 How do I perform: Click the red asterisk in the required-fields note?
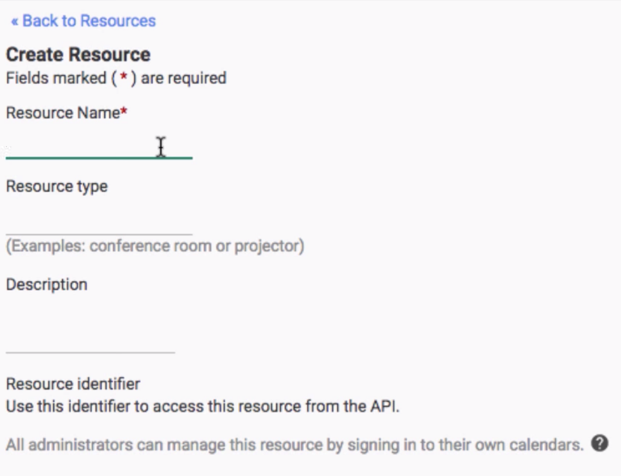click(x=124, y=78)
